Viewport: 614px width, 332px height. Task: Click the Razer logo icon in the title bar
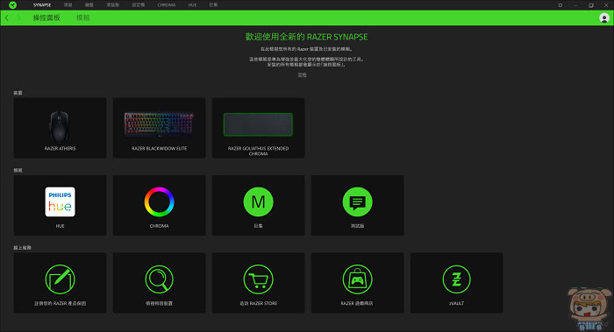point(12,5)
